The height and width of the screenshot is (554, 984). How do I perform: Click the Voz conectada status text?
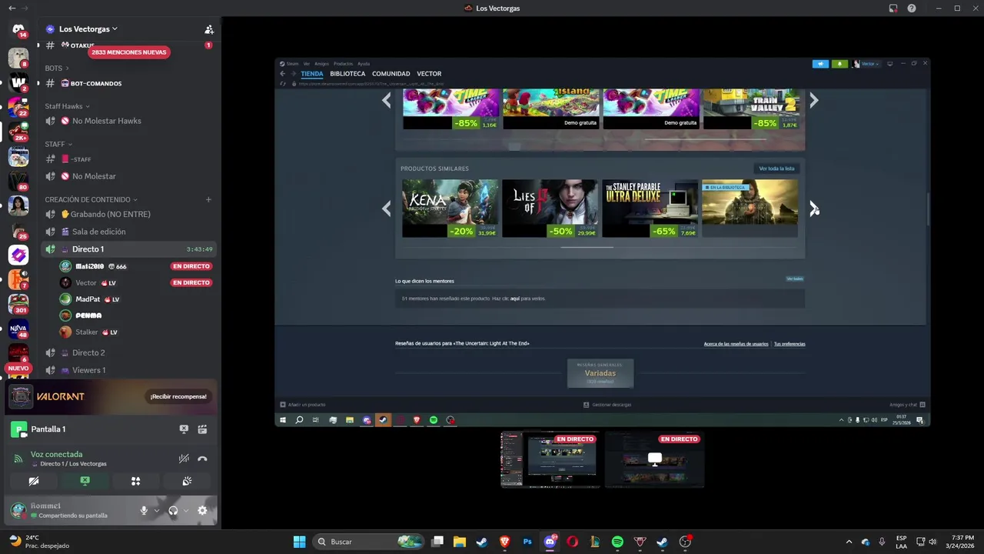(56, 454)
